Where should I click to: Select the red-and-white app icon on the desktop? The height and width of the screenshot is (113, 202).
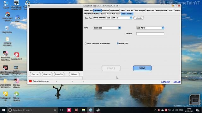[16, 56]
